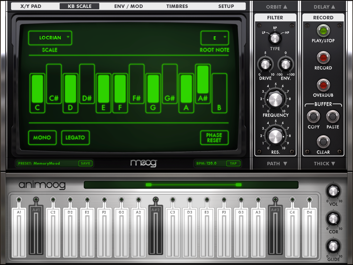Expand the Orbit module selector
The width and height of the screenshot is (353, 265).
pyautogui.click(x=276, y=7)
